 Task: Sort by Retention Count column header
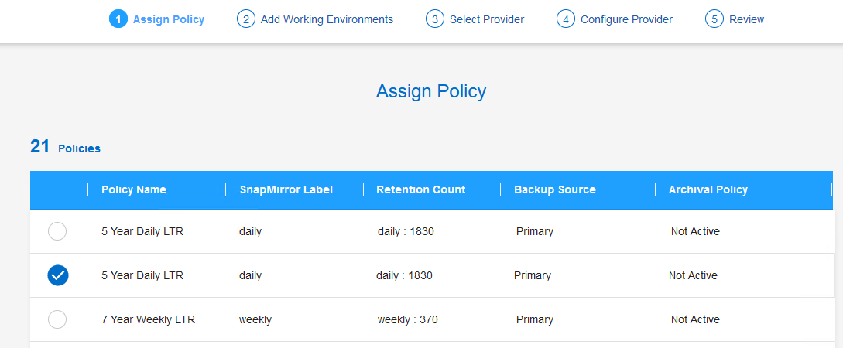(x=420, y=189)
